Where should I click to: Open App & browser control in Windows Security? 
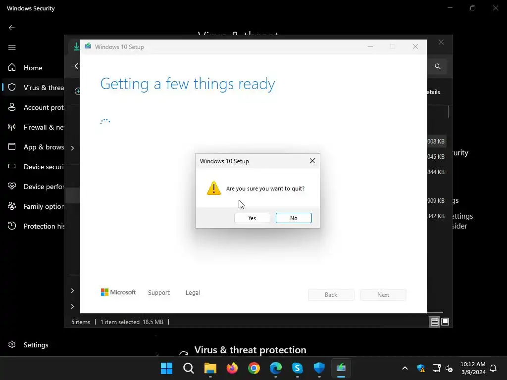(33, 147)
